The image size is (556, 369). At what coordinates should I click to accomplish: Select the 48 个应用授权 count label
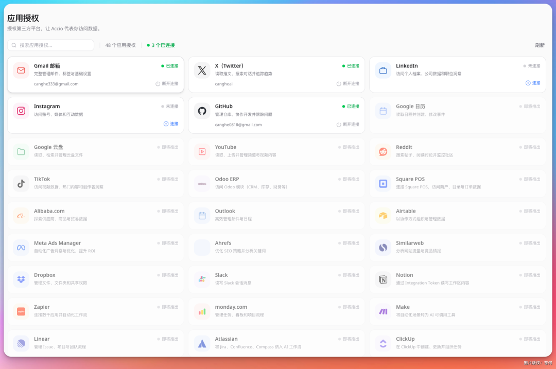pos(120,45)
